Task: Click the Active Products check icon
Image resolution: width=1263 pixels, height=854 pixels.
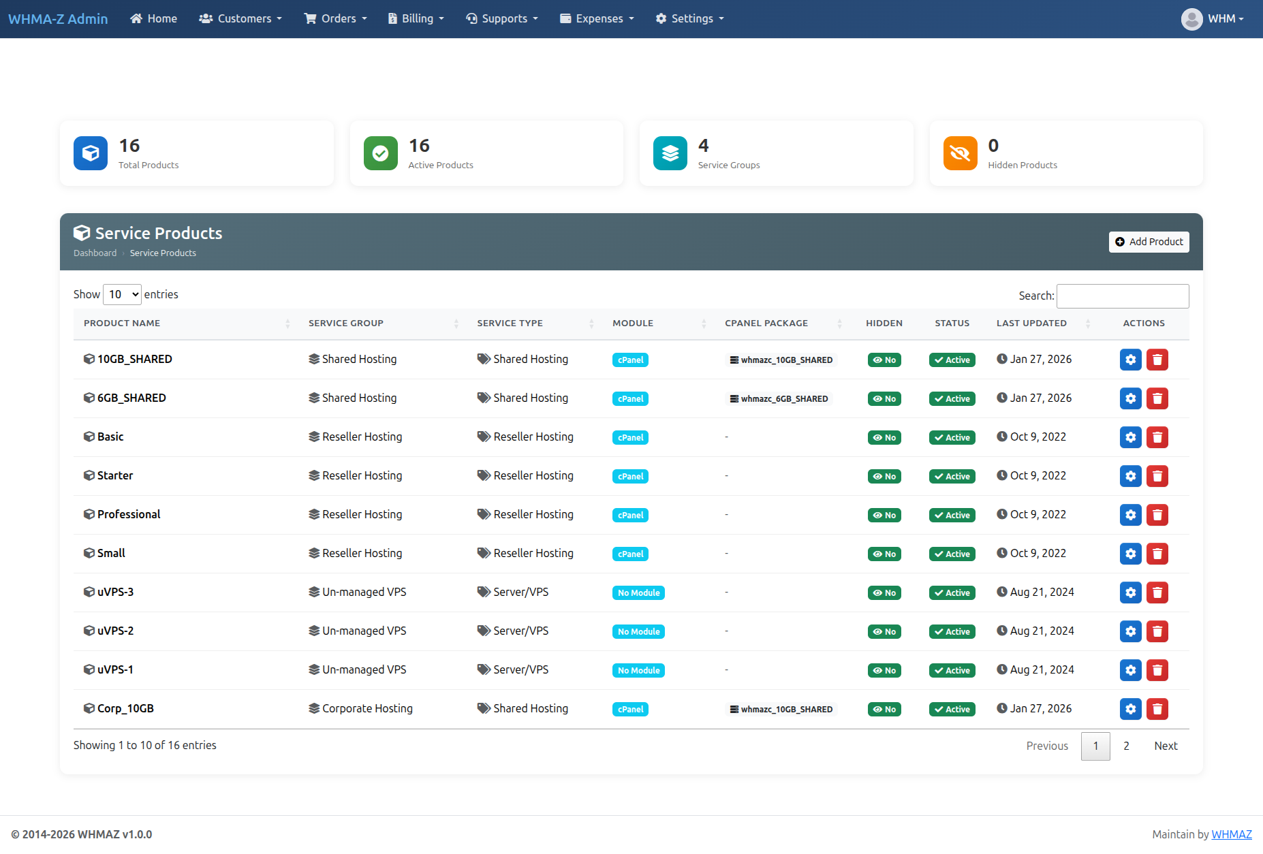Action: (380, 153)
